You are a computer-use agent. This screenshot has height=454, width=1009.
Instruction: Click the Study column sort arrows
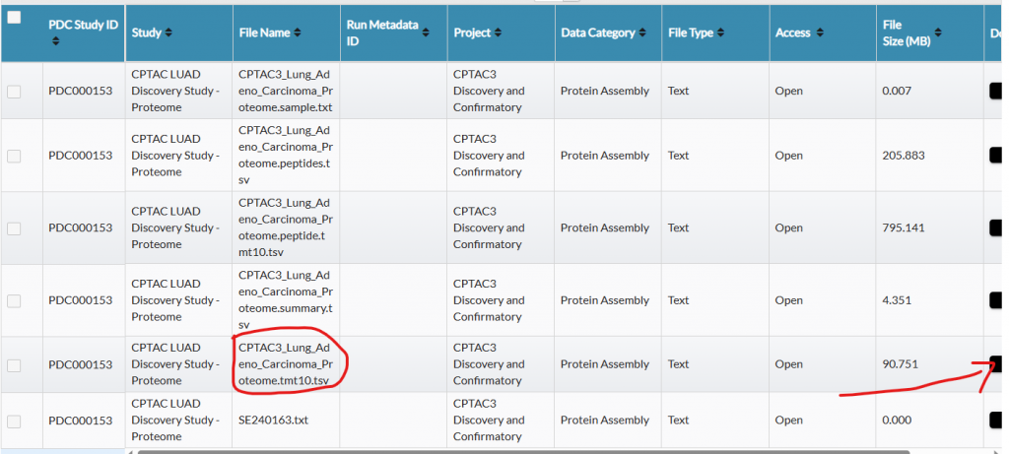coord(168,33)
